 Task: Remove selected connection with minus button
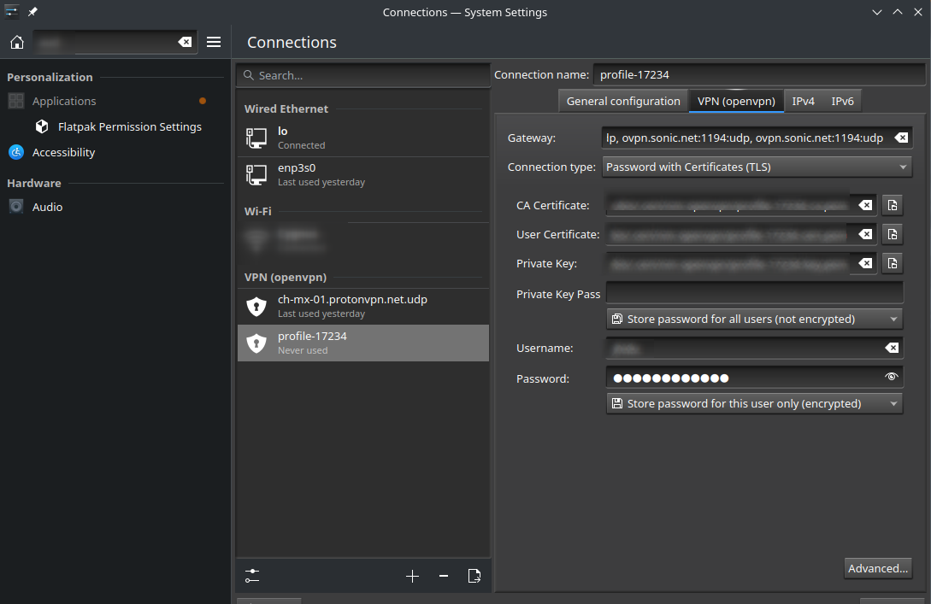click(x=444, y=576)
